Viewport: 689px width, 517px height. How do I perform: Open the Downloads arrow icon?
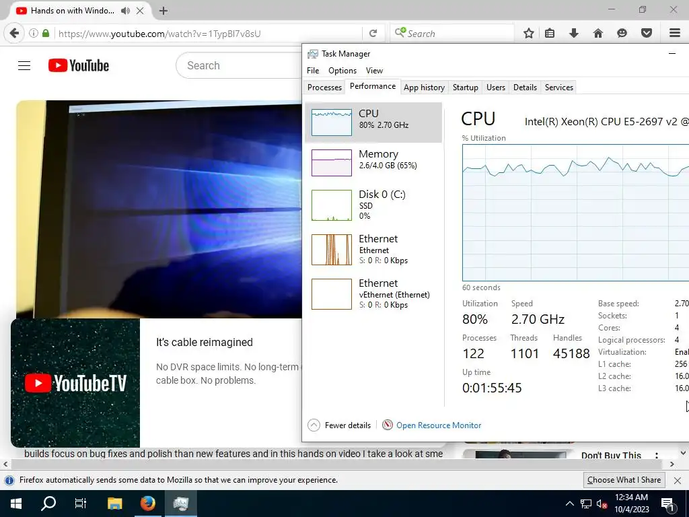pos(574,33)
